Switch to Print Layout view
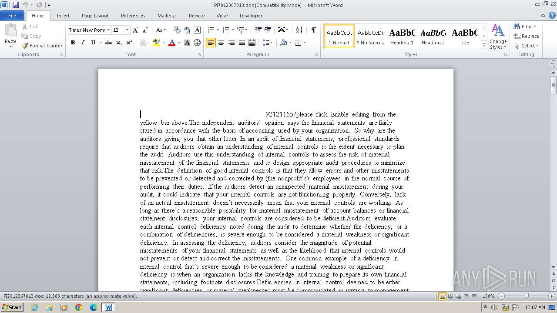Image resolution: width=557 pixels, height=313 pixels. tap(443, 296)
